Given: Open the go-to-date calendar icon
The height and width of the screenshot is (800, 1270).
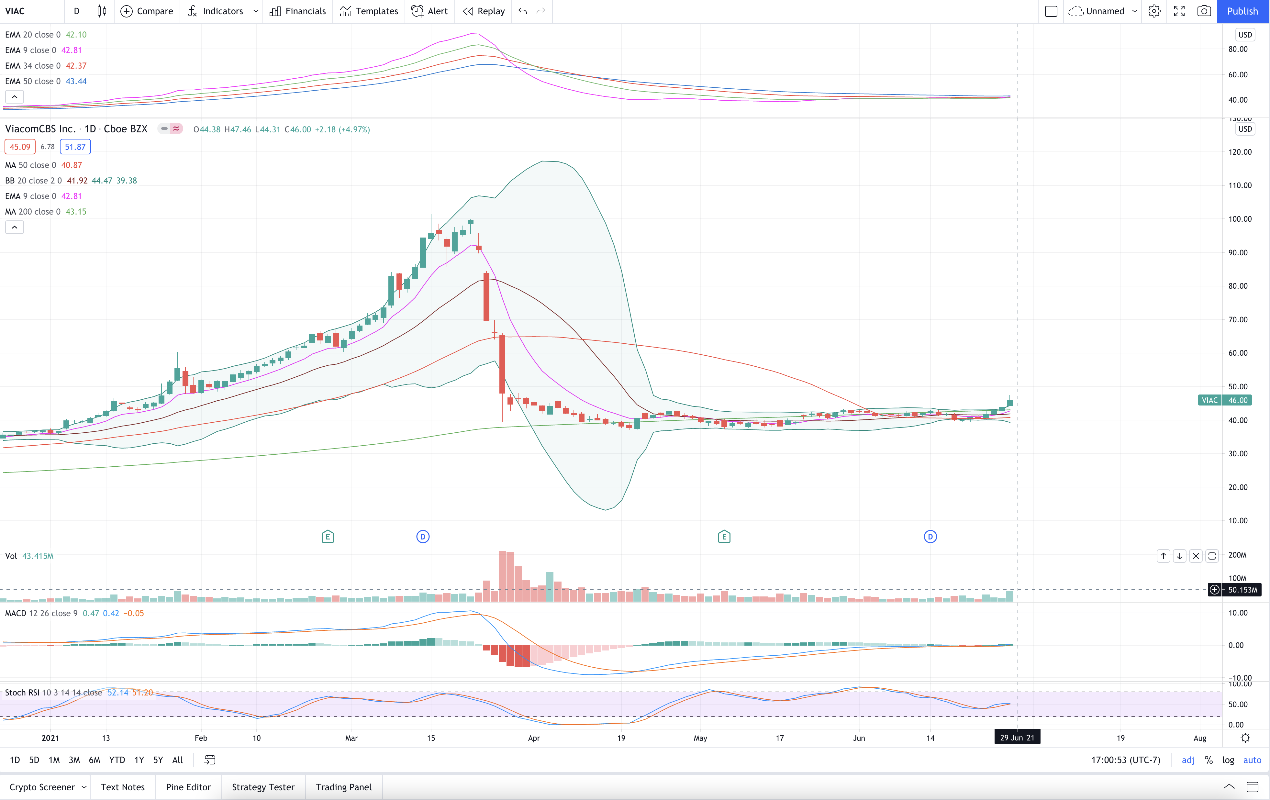Looking at the screenshot, I should (209, 760).
